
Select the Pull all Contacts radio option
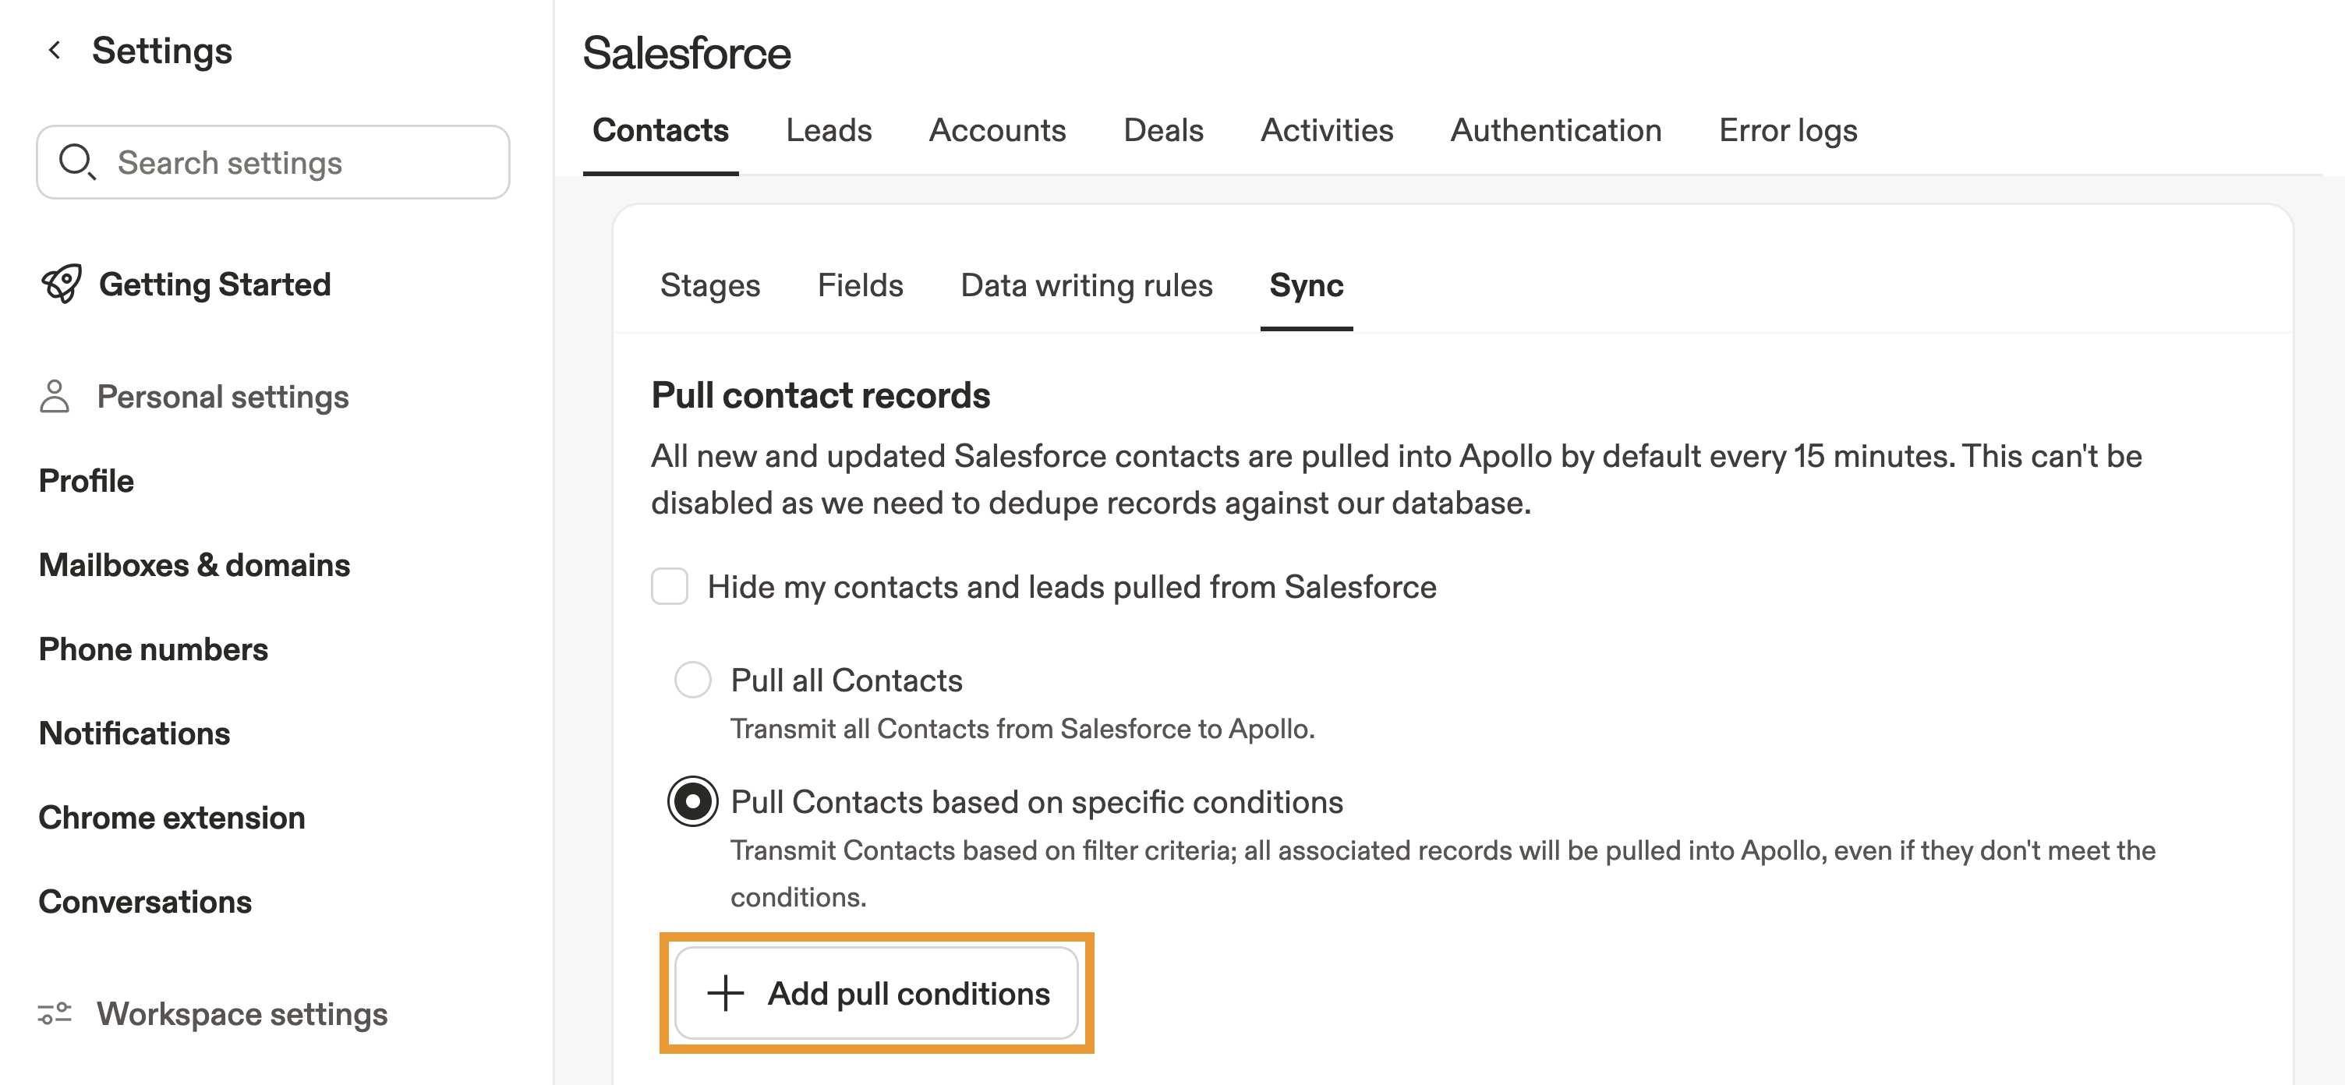click(693, 680)
